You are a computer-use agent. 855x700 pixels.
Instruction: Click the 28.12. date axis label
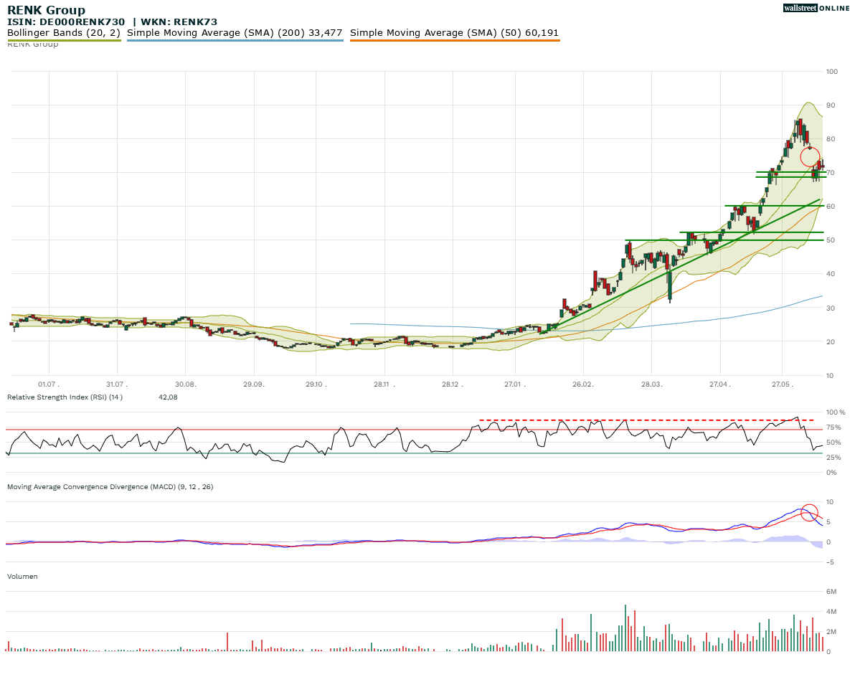tap(453, 384)
